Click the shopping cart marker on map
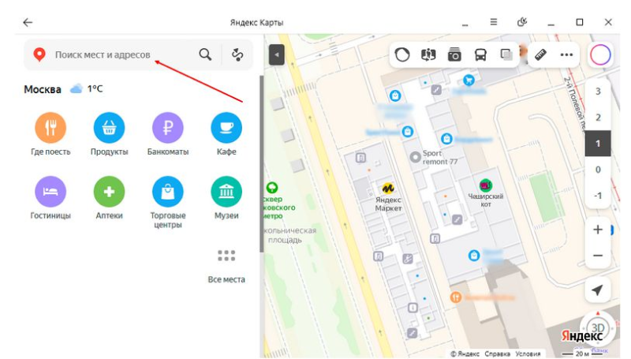Image resolution: width=631 pixels, height=359 pixels. [469, 80]
